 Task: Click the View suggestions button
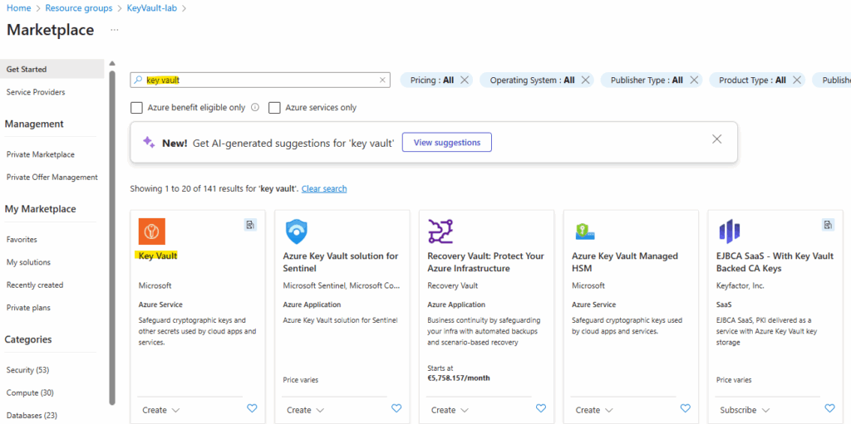[446, 142]
